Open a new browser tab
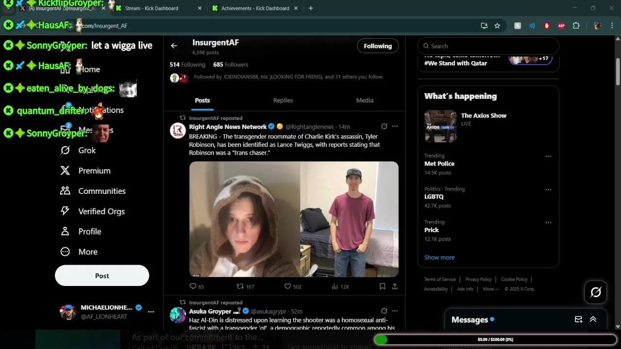 pos(311,8)
